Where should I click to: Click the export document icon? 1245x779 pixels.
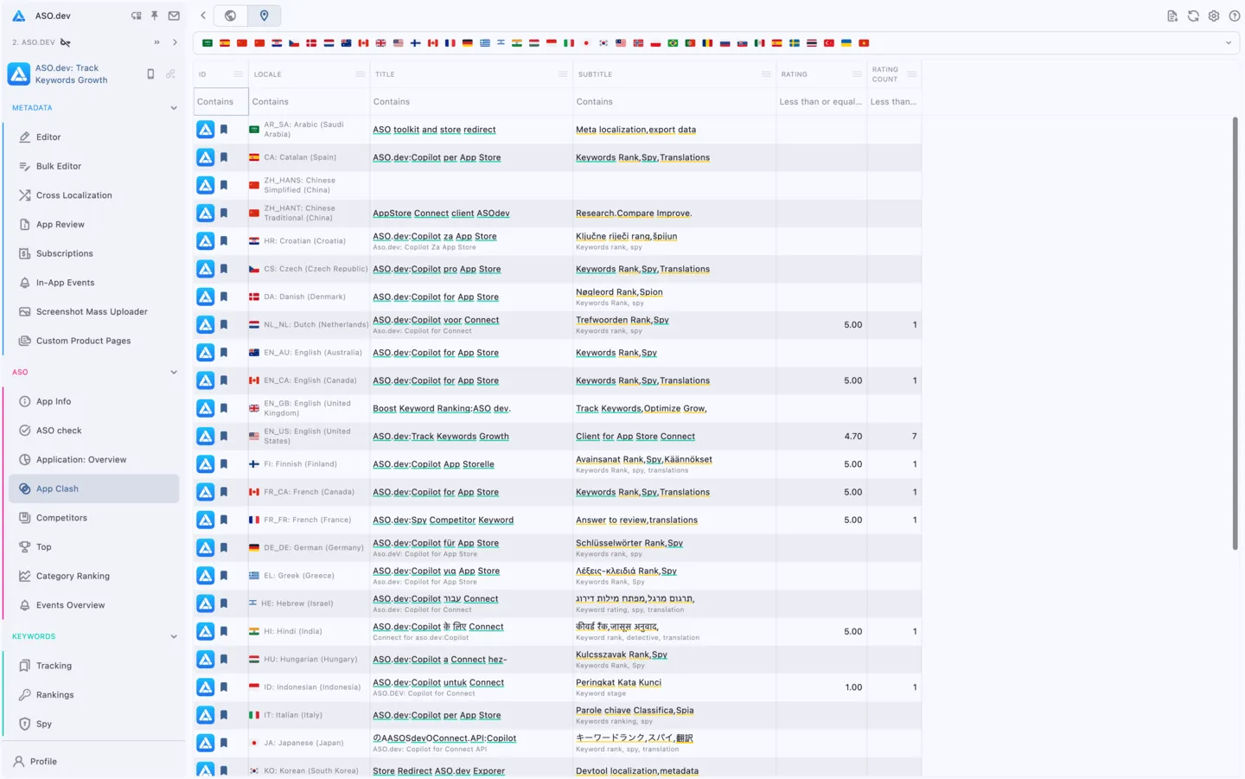click(1172, 16)
